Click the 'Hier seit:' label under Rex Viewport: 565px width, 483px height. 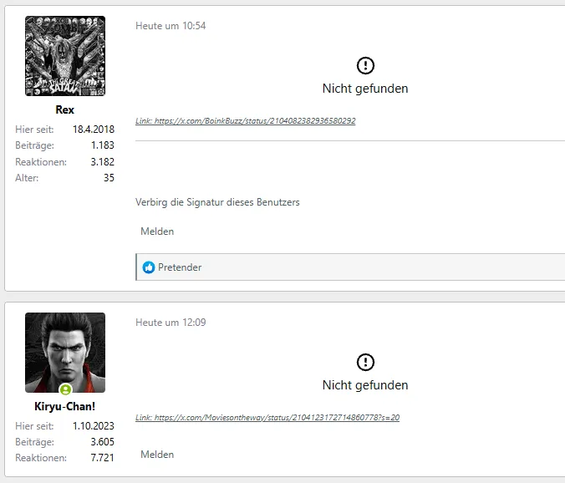click(x=34, y=130)
